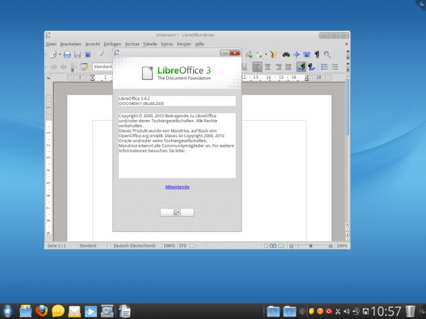Open the Gallery icon in toolbar
This screenshot has height=319, width=426.
point(306,54)
